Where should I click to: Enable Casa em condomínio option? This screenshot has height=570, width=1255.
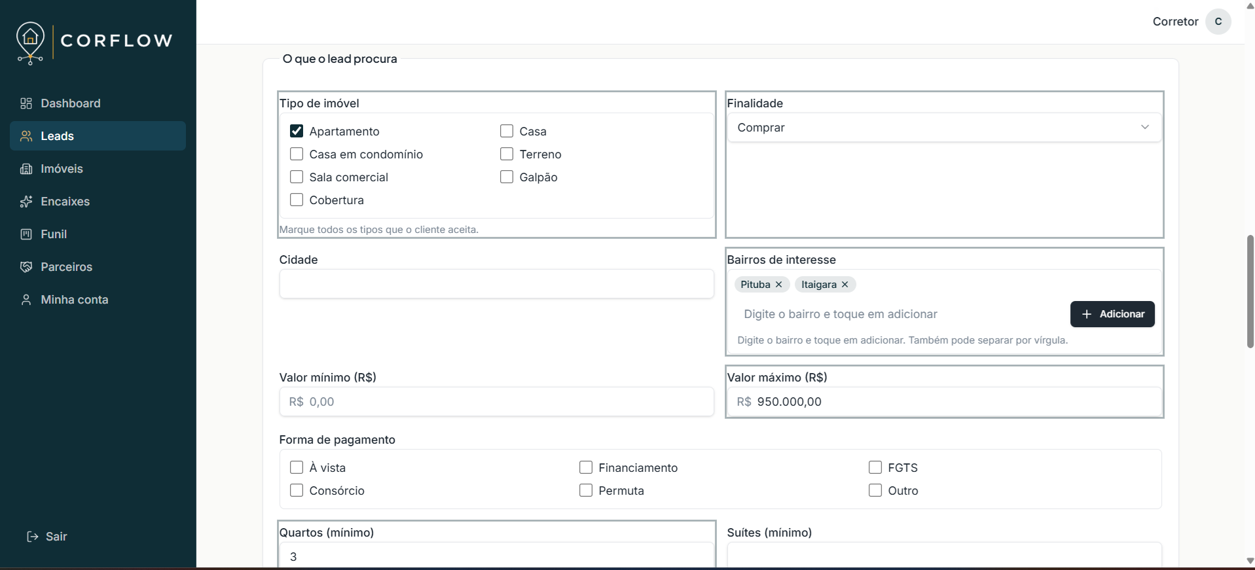[297, 154]
